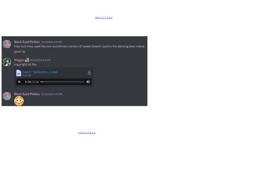The height and width of the screenshot is (191, 255).
Task: Click Black Eyed Pinkies avatar on first message
Action: tap(7, 44)
